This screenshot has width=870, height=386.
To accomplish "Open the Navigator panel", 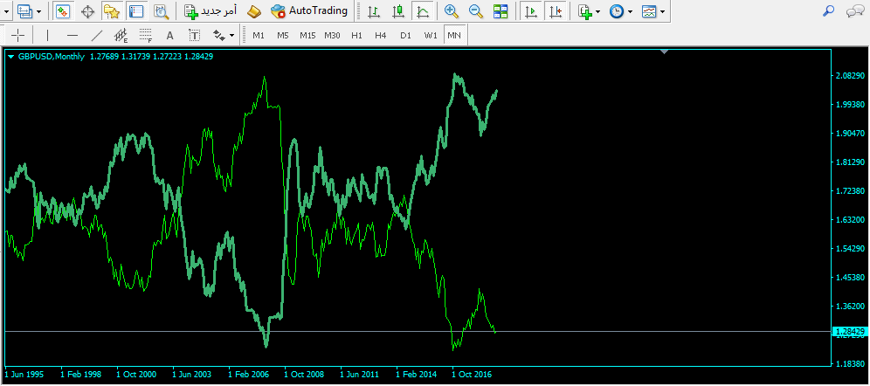I will tap(111, 11).
